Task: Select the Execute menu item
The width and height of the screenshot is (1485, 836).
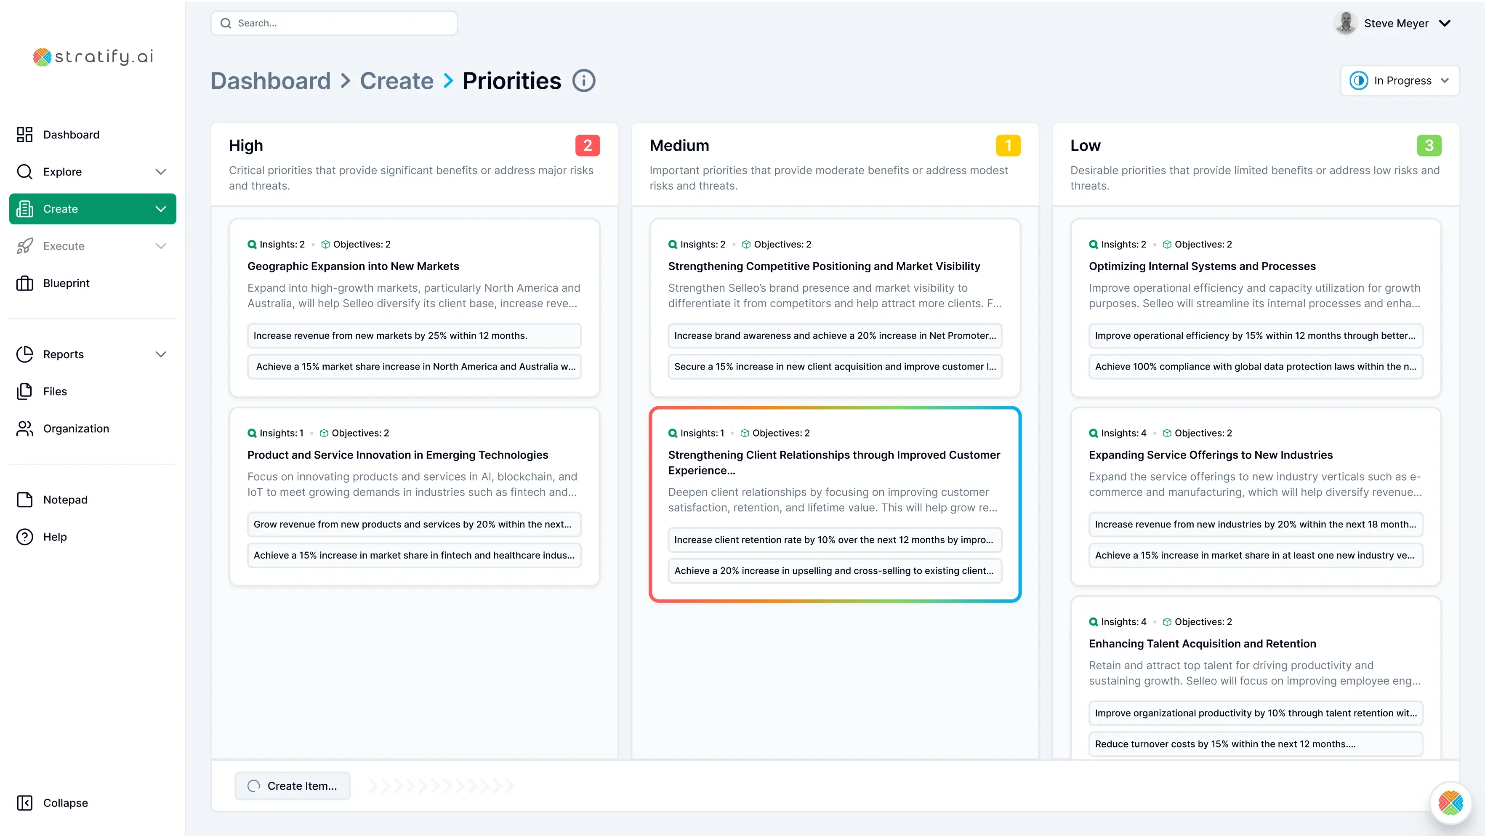Action: pos(64,246)
